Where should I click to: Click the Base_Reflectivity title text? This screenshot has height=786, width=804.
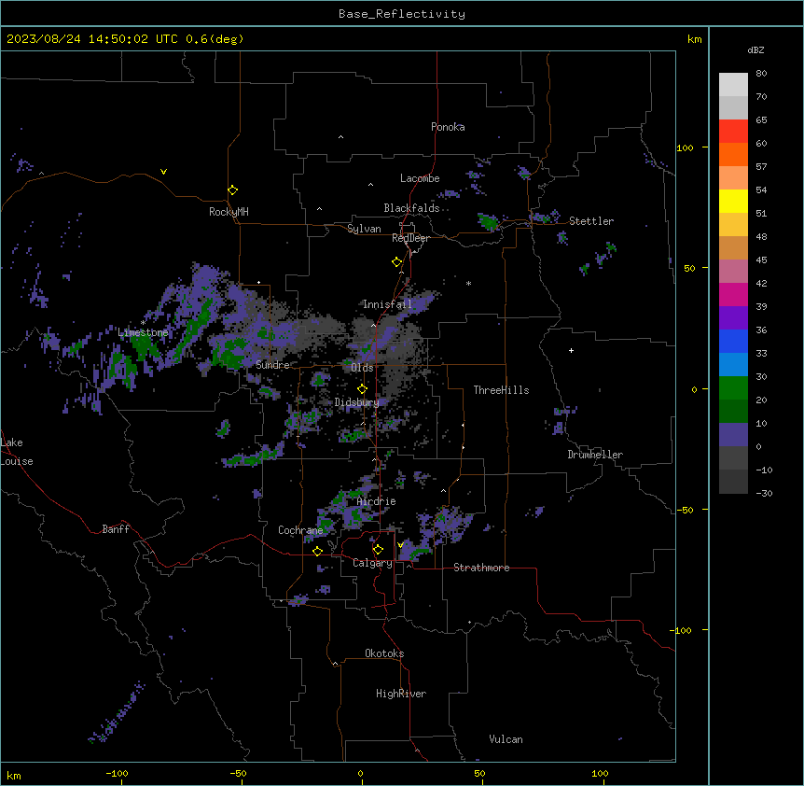(402, 14)
